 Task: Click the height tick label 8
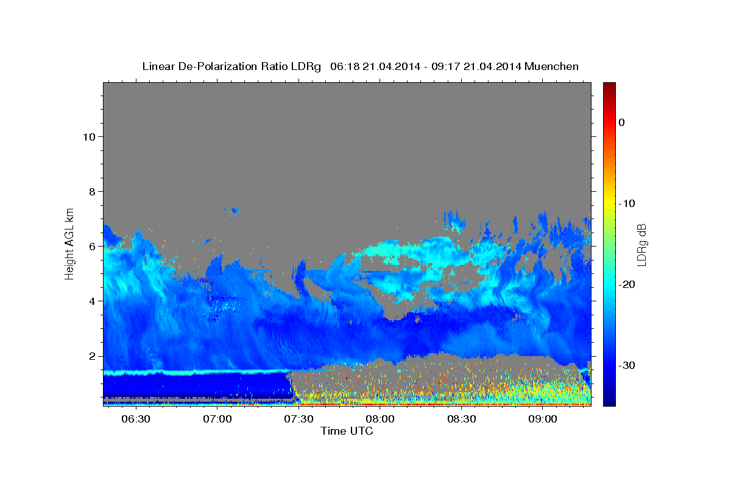click(x=91, y=191)
